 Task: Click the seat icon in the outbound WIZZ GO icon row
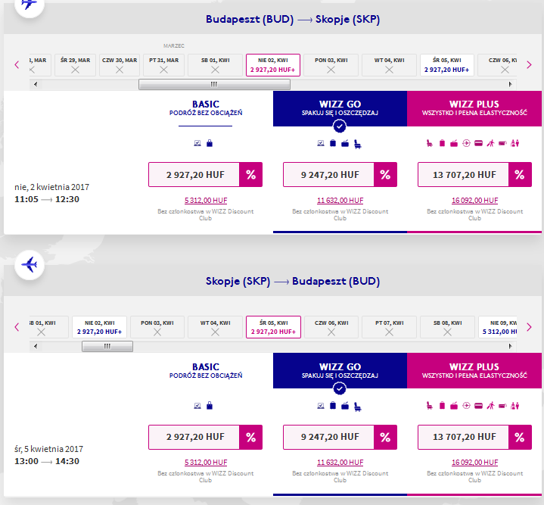tap(358, 144)
